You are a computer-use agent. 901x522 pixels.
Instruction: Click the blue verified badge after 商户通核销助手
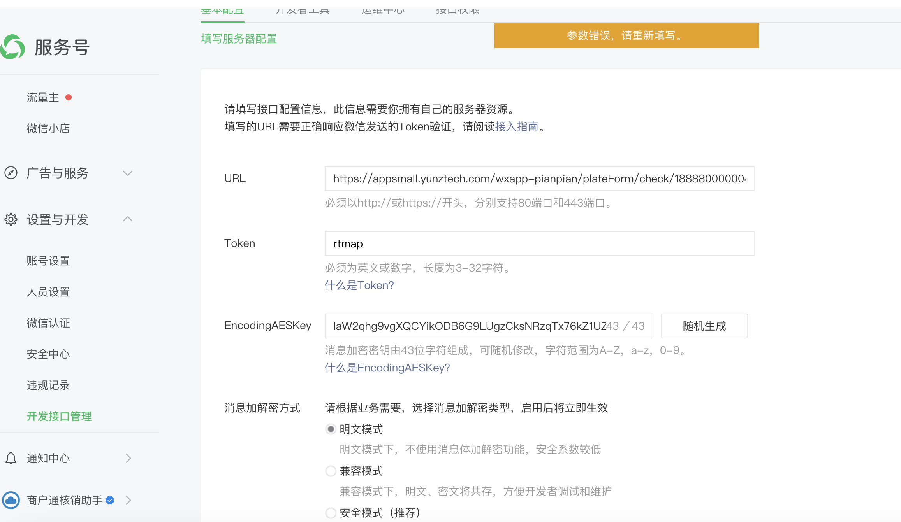(110, 500)
